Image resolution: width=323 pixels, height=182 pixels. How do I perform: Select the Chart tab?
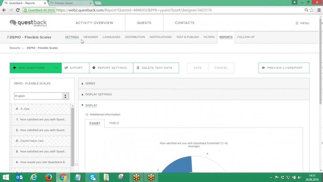point(95,123)
